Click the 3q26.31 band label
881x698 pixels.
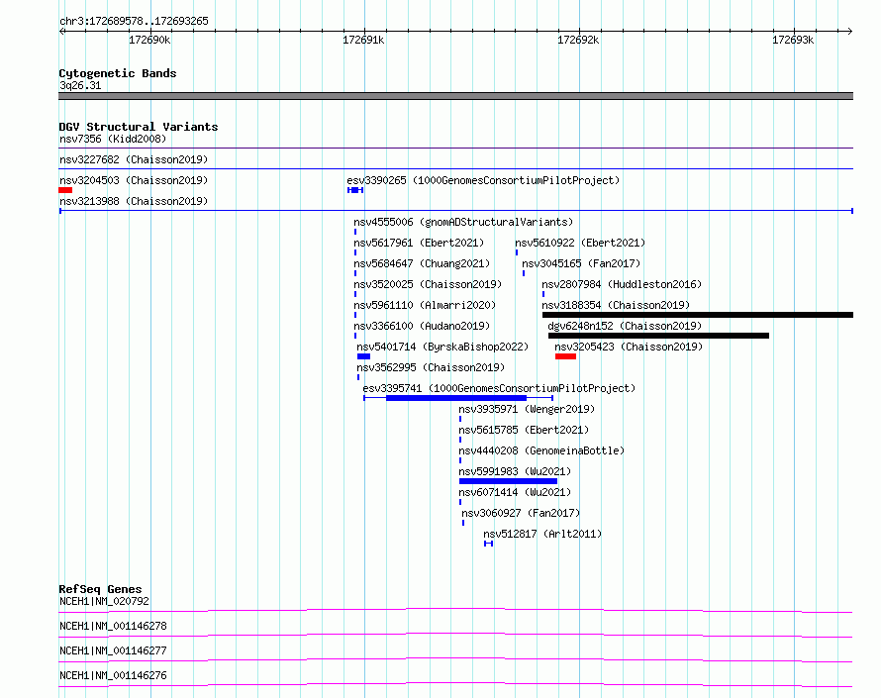click(80, 85)
